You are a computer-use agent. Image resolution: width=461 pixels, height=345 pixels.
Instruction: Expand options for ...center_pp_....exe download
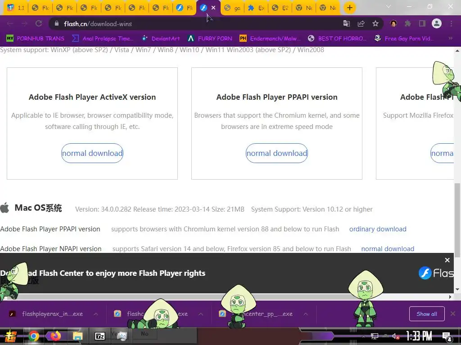306,314
